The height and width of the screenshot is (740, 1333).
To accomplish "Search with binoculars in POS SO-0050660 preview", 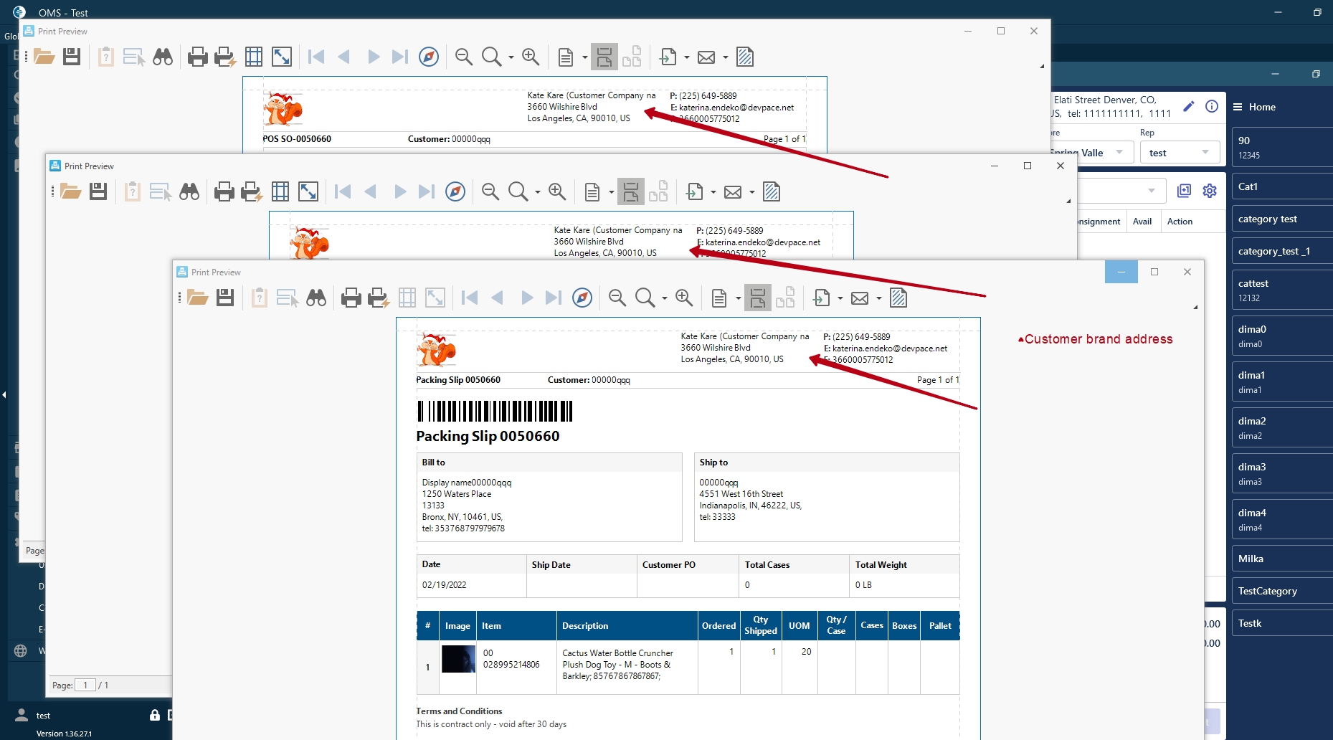I will (163, 57).
